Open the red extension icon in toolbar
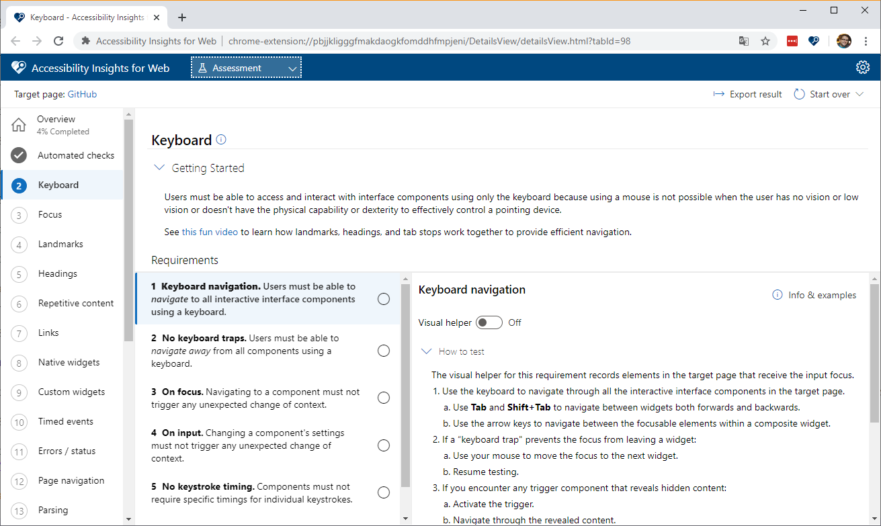This screenshot has height=526, width=881. [x=792, y=41]
